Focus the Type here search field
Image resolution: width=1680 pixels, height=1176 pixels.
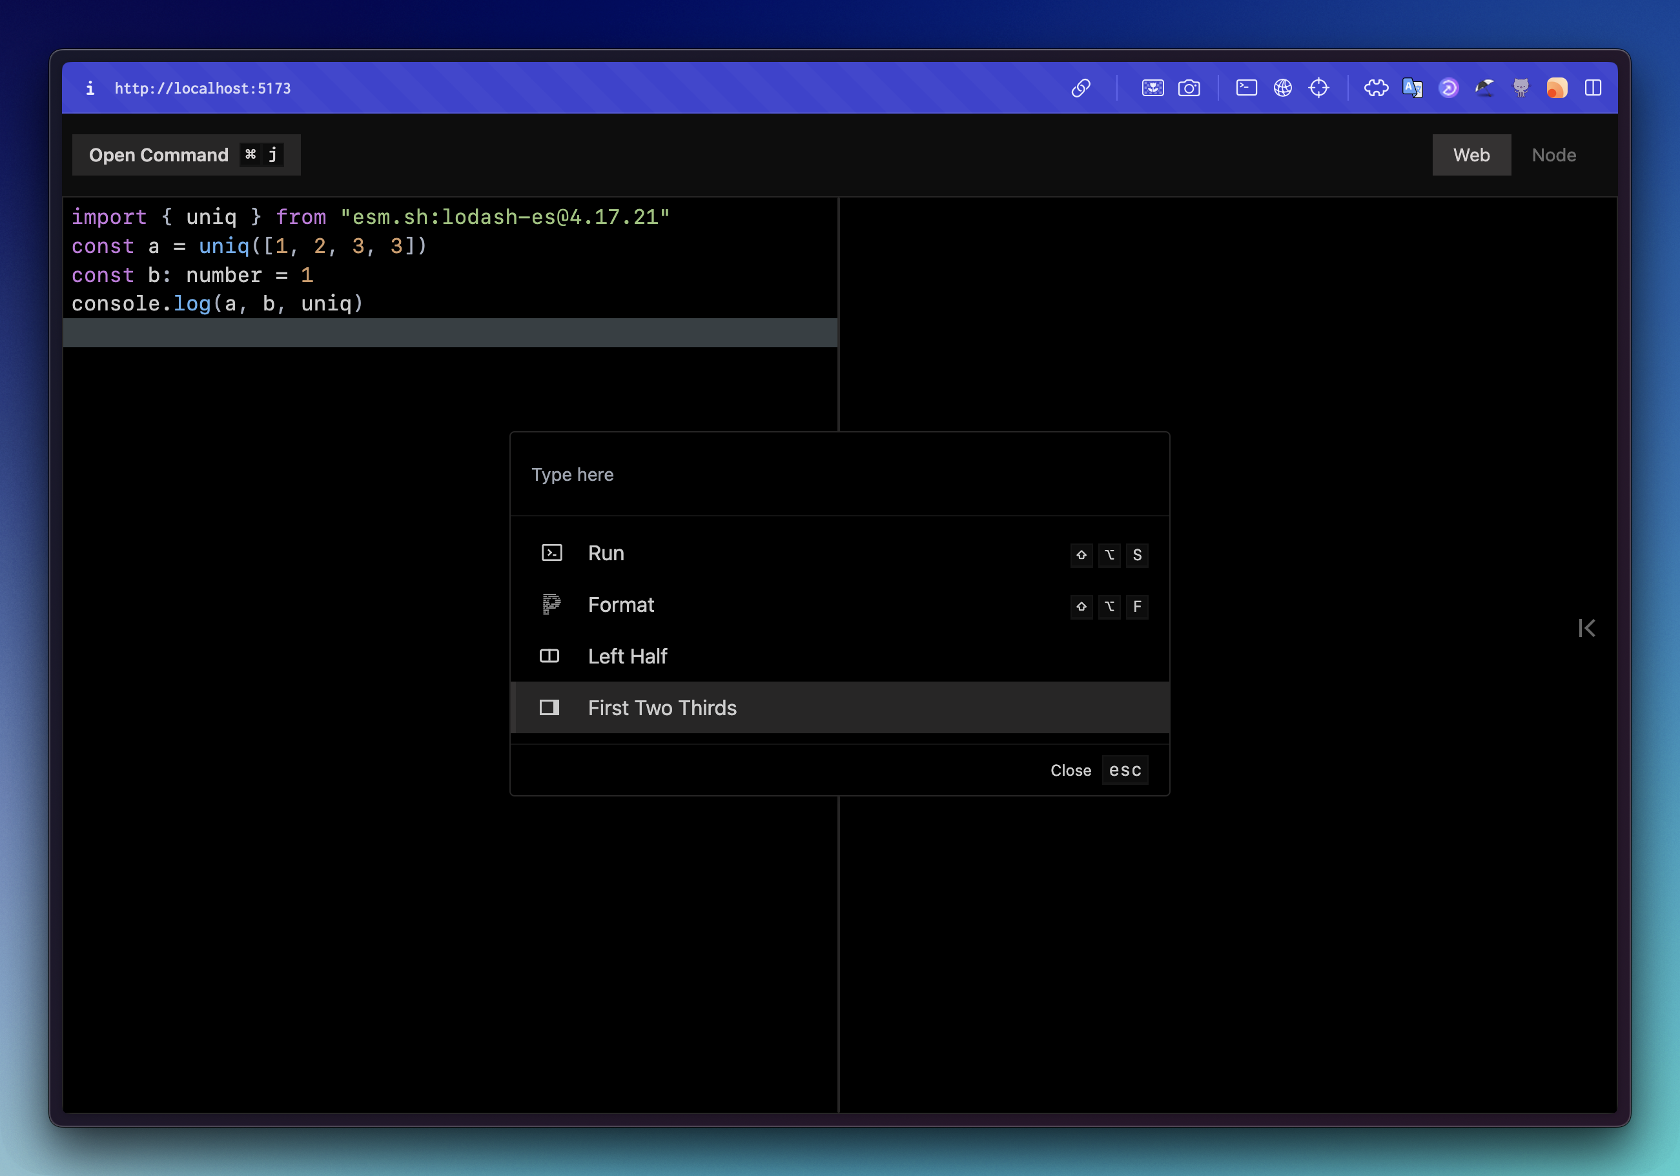coord(839,474)
